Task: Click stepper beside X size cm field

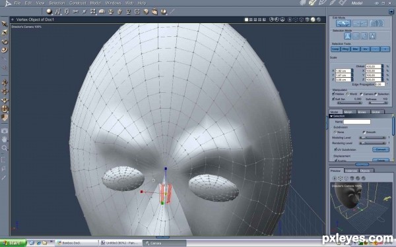Action: coord(352,71)
